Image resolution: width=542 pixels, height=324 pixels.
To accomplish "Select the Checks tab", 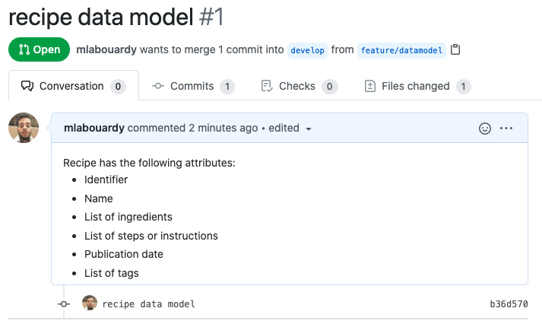I will point(300,86).
